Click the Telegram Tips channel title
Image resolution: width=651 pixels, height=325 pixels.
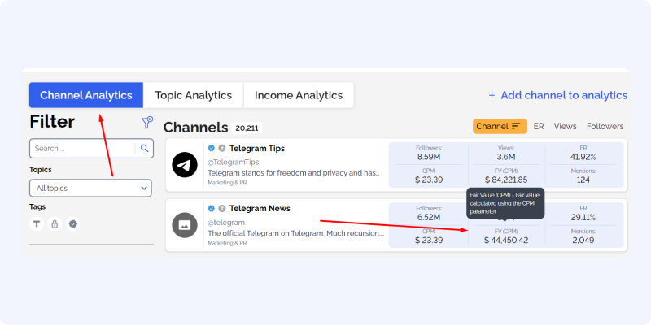257,148
